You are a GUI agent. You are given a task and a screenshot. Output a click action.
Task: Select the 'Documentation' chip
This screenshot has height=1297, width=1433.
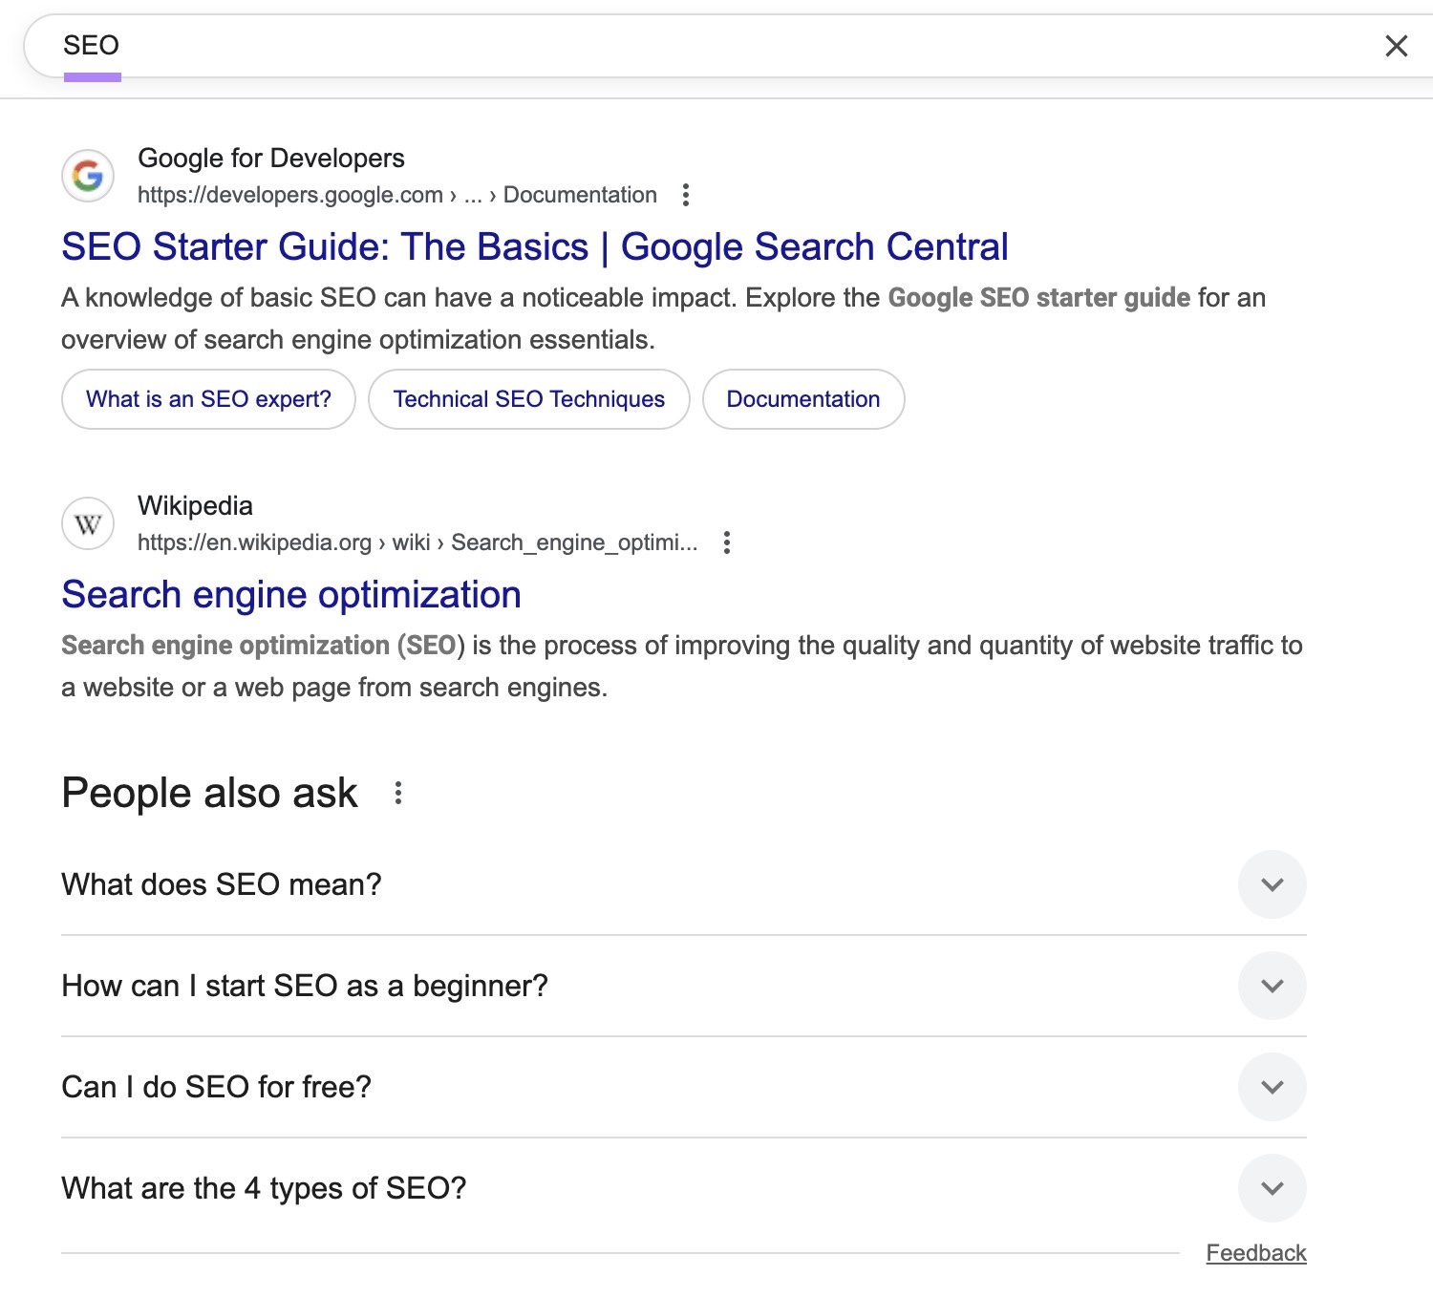(x=802, y=398)
